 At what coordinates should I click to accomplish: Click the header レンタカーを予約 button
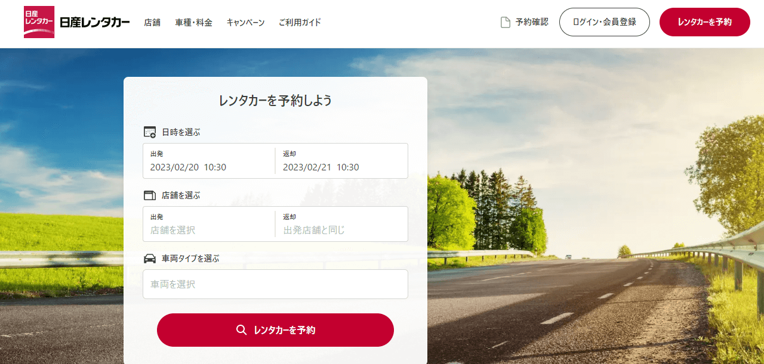[704, 22]
